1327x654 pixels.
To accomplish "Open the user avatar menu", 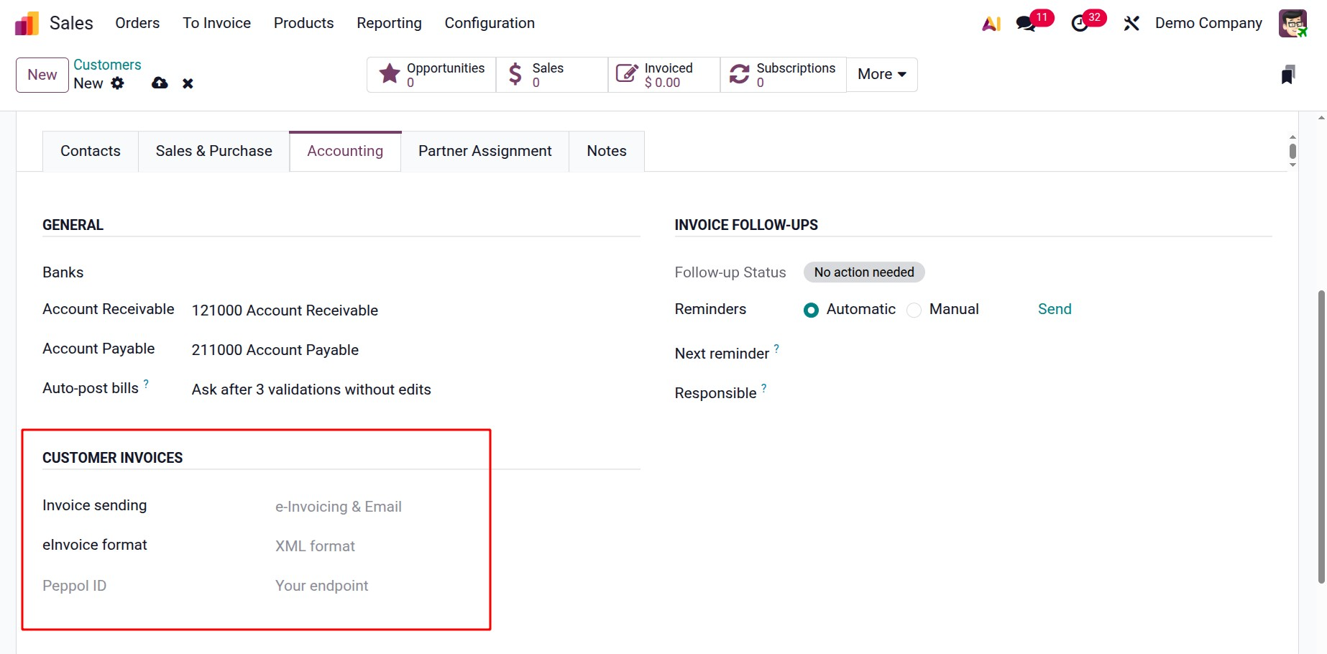I will (x=1292, y=24).
